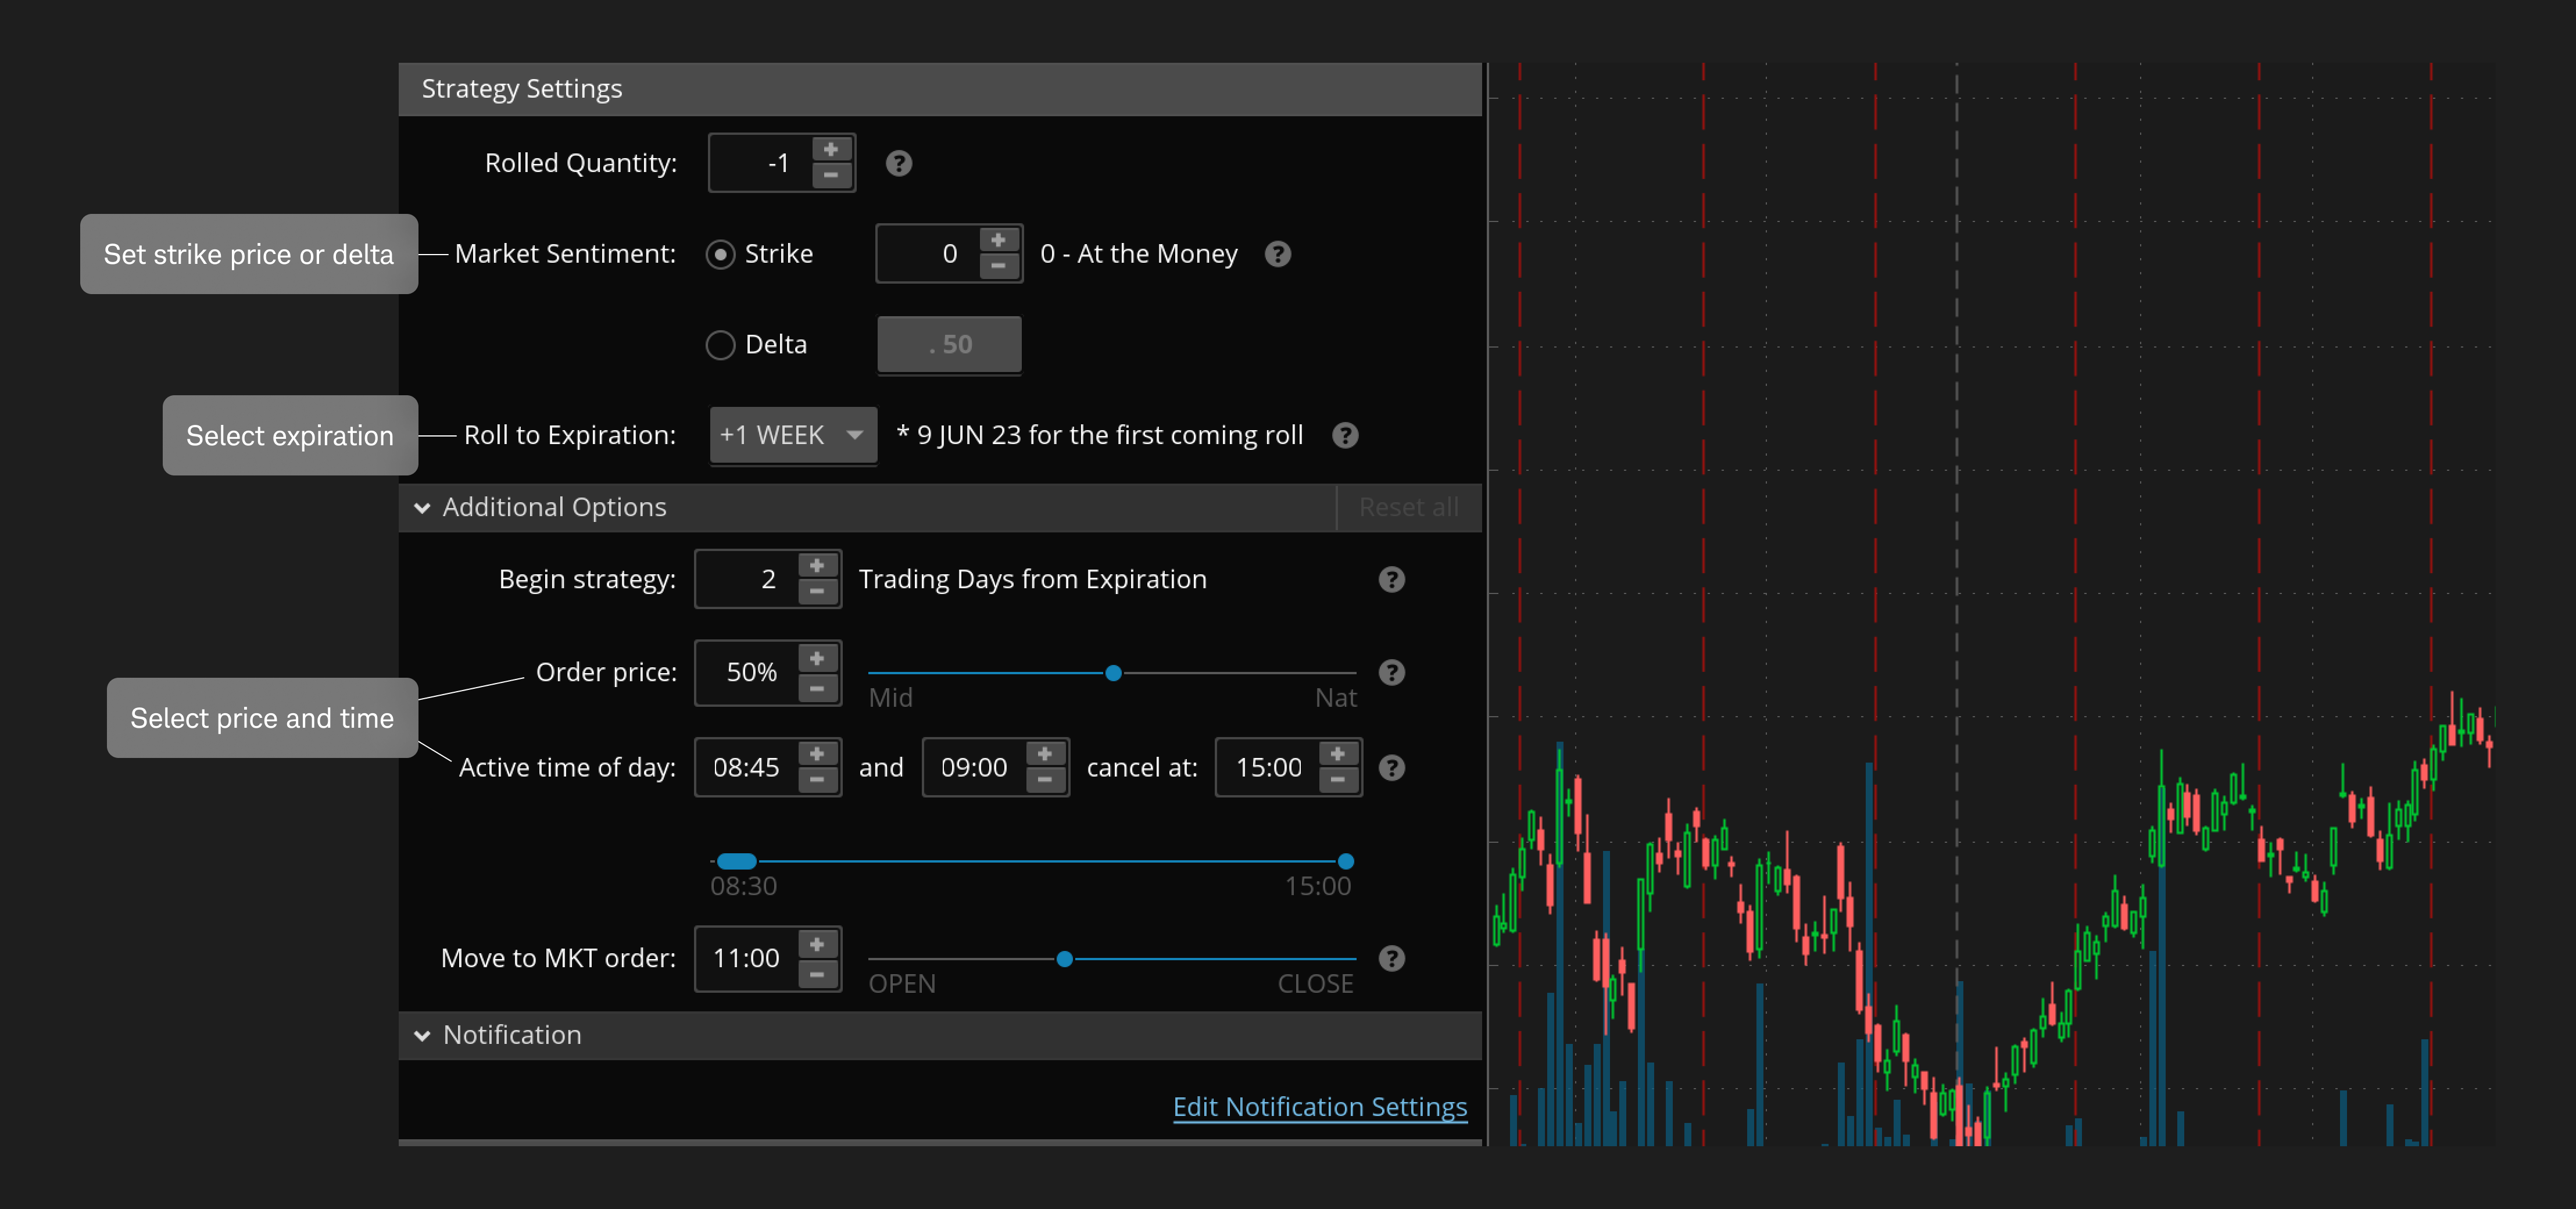Decrease Order price with minus button
Screen dimensions: 2576x1209
point(817,688)
